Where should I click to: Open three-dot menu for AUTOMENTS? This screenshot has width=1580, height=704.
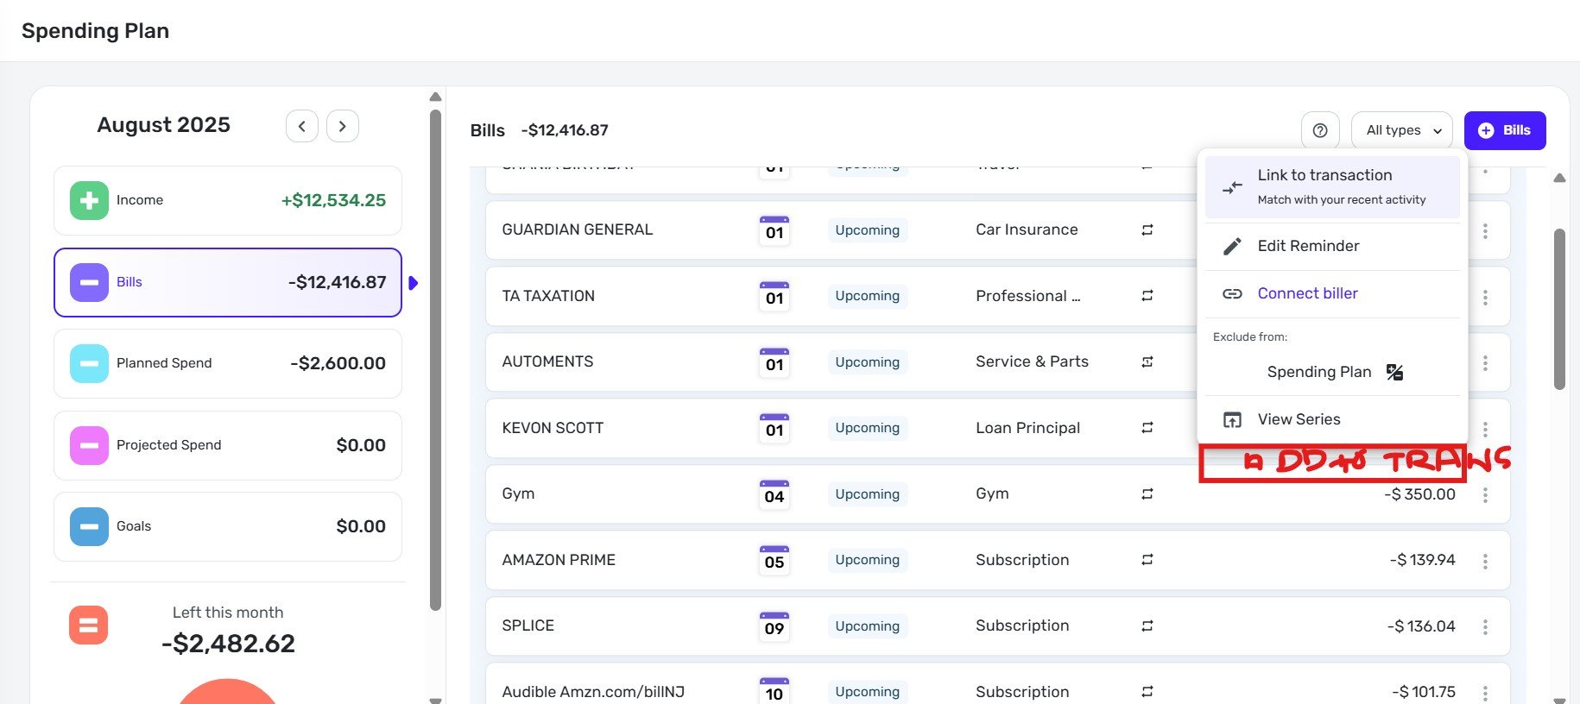click(x=1485, y=363)
